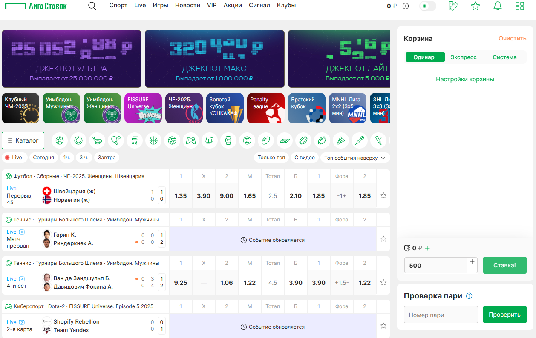Toggle the theme switch in the header
536x338 pixels.
[428, 6]
